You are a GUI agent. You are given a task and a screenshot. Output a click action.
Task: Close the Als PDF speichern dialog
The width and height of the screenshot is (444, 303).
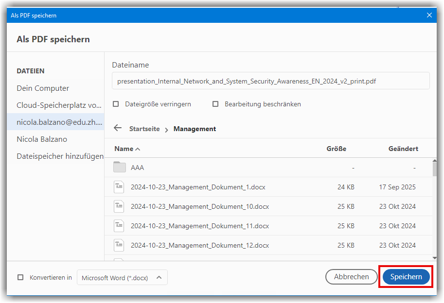(x=429, y=15)
